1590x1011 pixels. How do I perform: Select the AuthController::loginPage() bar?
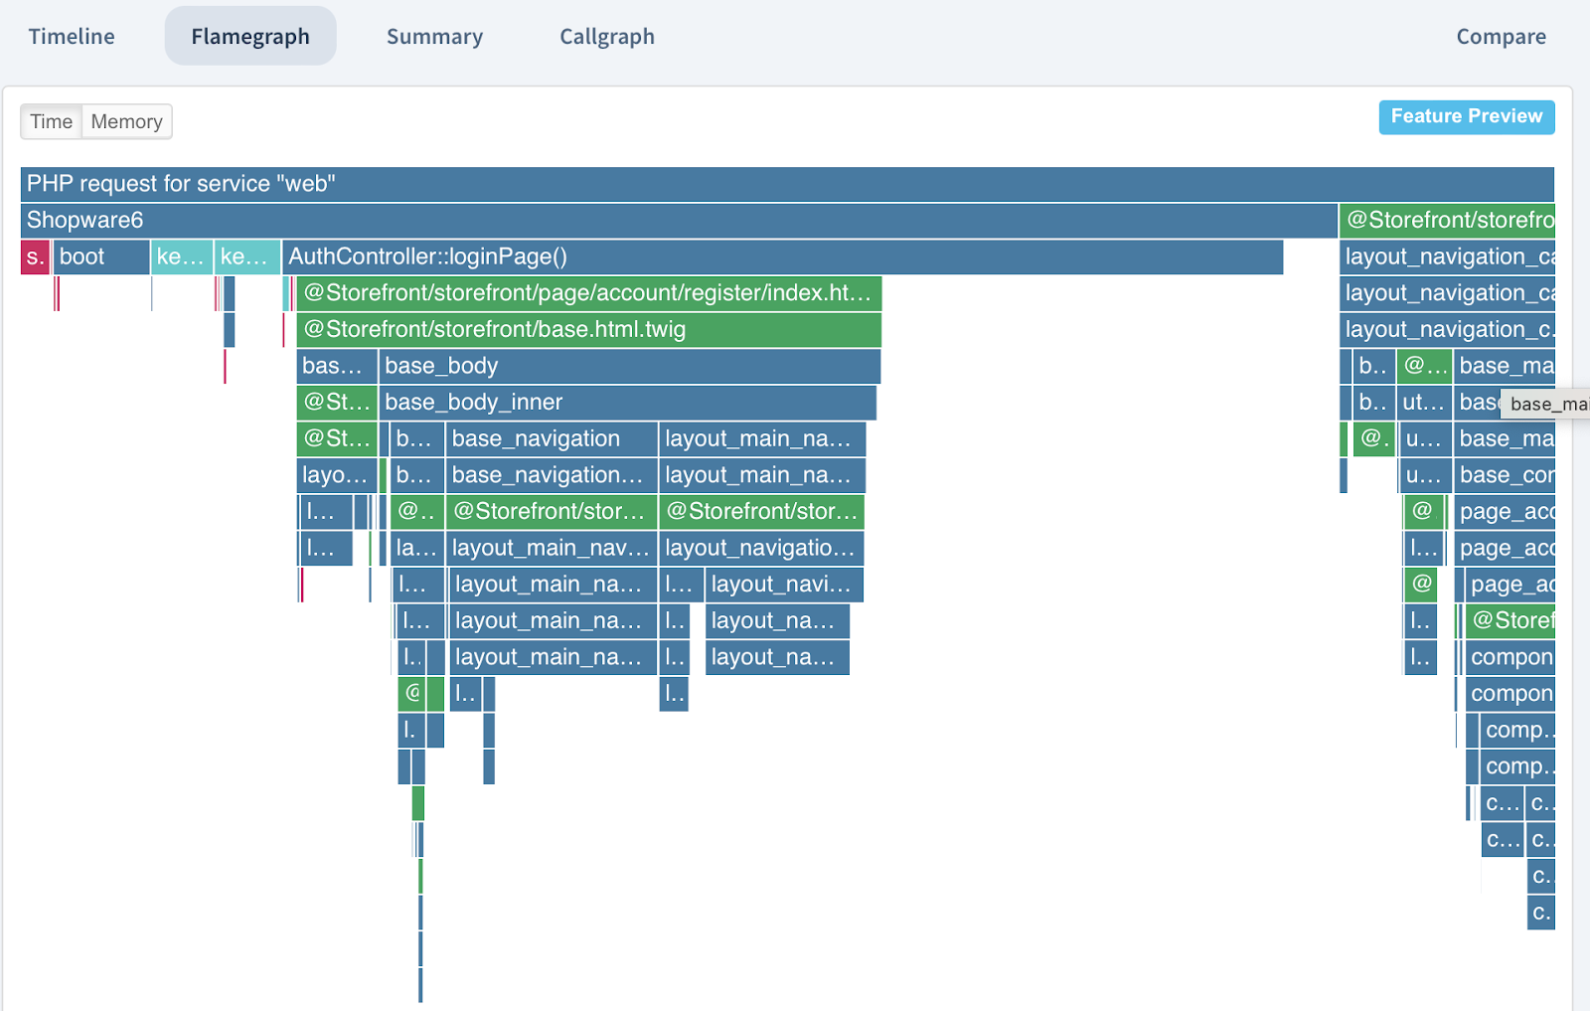pyautogui.click(x=783, y=256)
